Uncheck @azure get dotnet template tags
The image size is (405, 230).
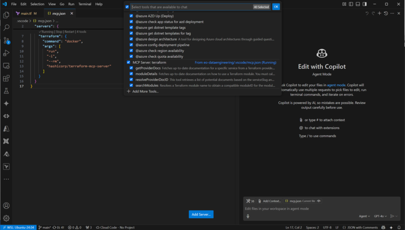tap(131, 27)
